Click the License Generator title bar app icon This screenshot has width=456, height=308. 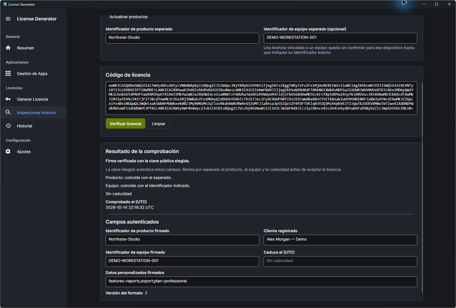tap(5, 4)
